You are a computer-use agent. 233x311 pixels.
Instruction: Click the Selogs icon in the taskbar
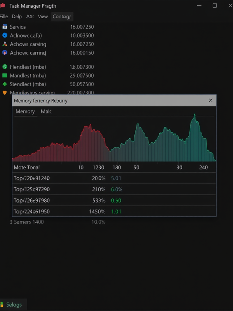pyautogui.click(x=2, y=305)
